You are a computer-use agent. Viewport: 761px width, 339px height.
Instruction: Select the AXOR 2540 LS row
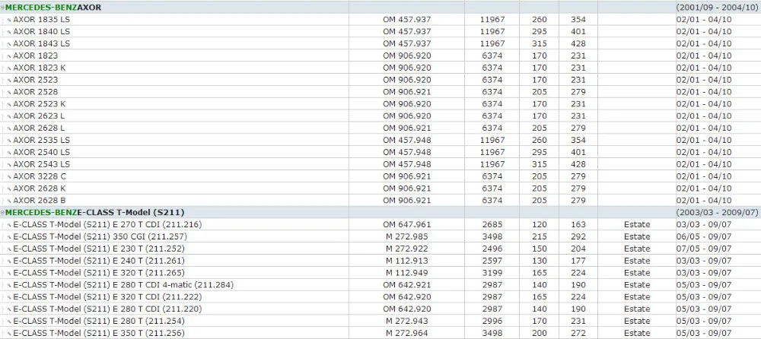[x=380, y=152]
